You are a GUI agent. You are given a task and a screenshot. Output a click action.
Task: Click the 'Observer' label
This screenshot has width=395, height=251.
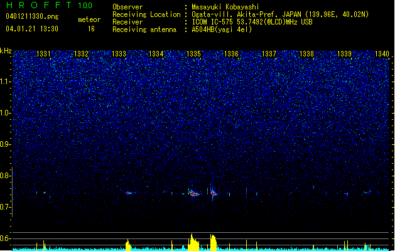click(x=127, y=7)
